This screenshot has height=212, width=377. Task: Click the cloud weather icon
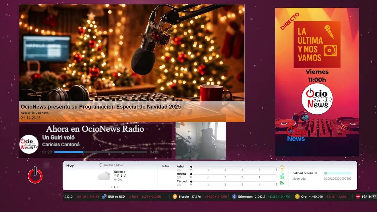click(x=104, y=176)
